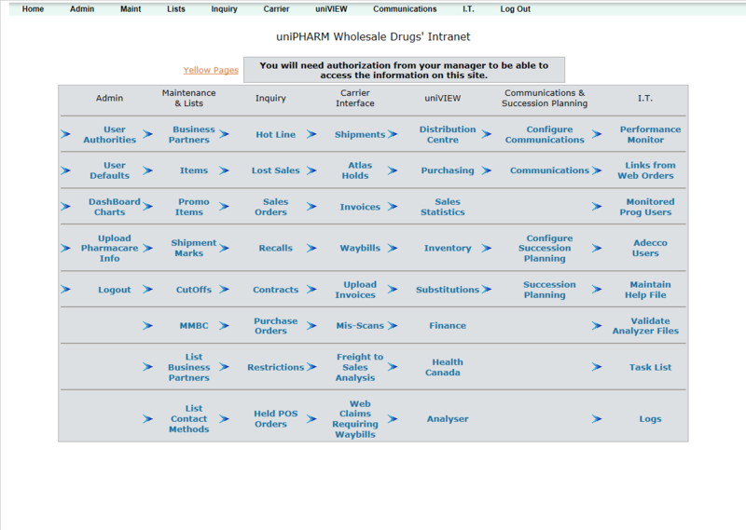Click the arrow icon left of Business Partners
Image resolution: width=746 pixels, height=530 pixels.
(148, 134)
